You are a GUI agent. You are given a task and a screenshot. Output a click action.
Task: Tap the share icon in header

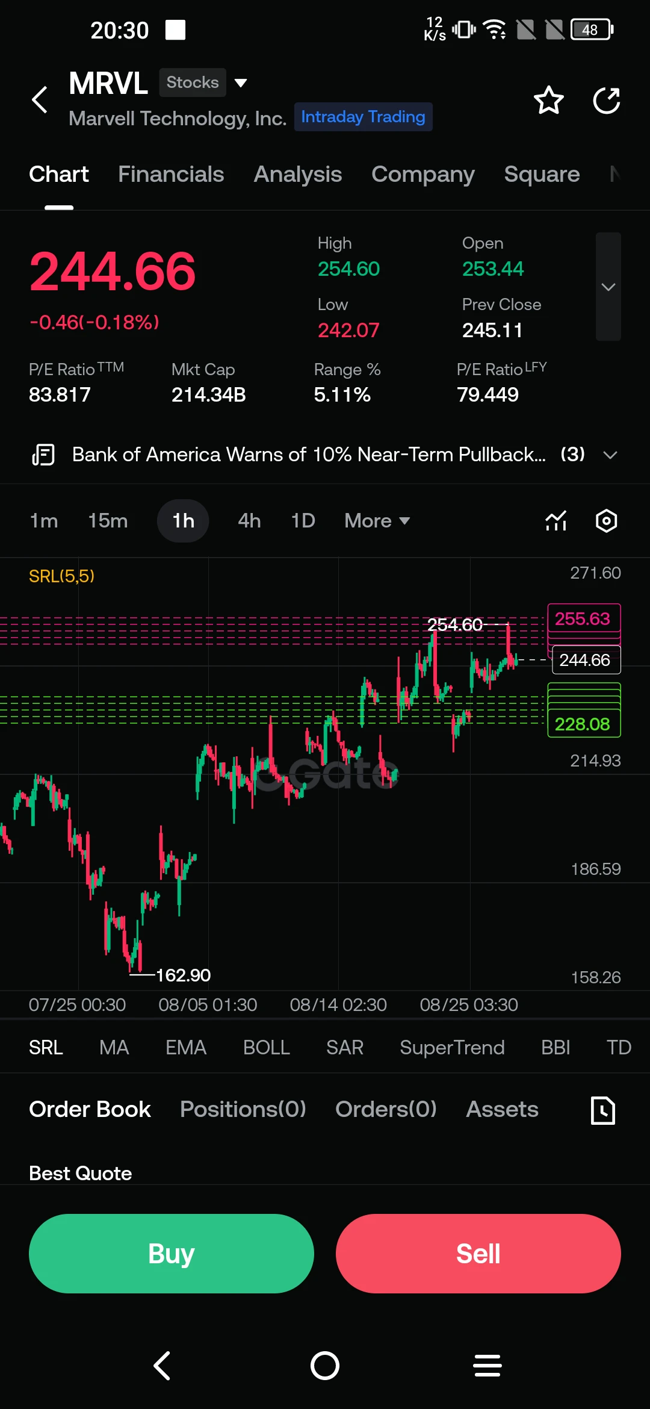(607, 100)
